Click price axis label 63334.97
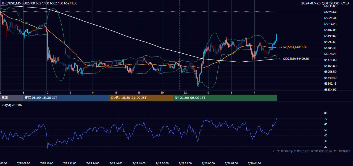The width and height of the screenshot is (353, 166). [x=330, y=90]
